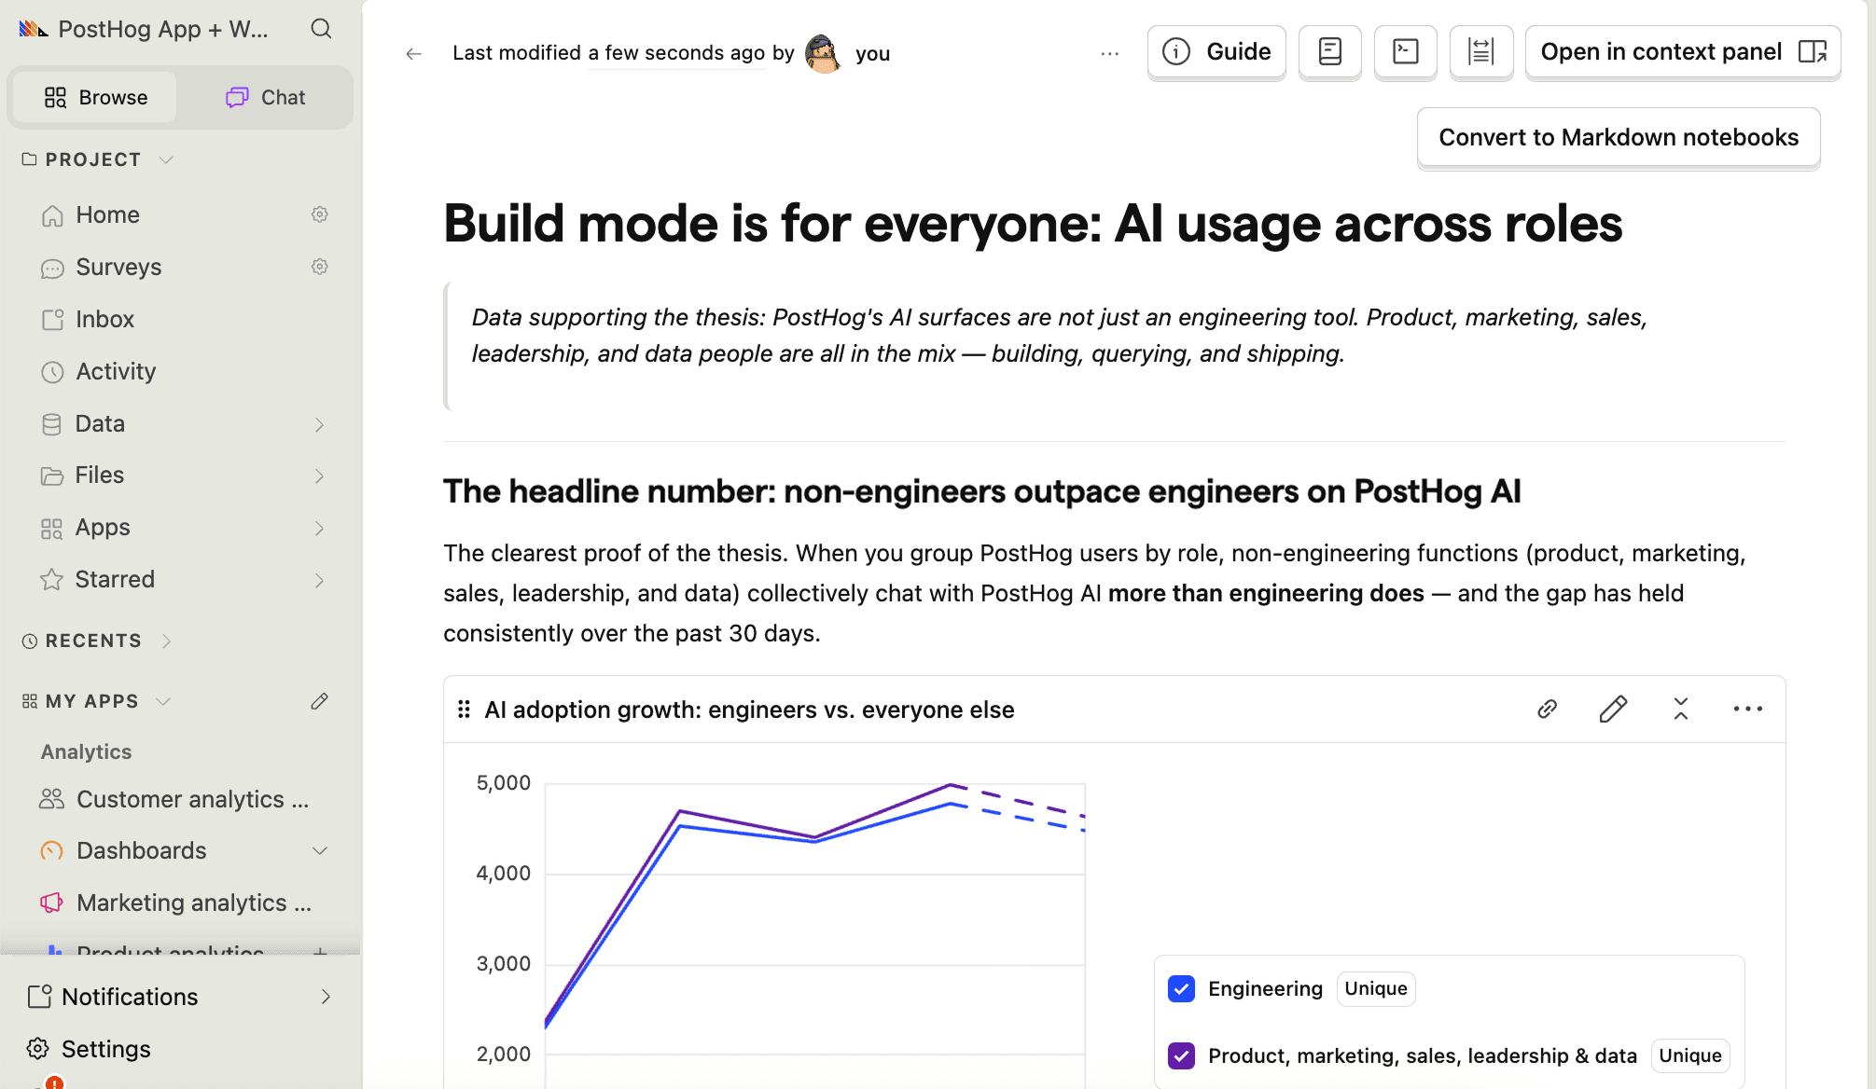Image resolution: width=1876 pixels, height=1089 pixels.
Task: Click the Starred star icon
Action: tap(52, 580)
